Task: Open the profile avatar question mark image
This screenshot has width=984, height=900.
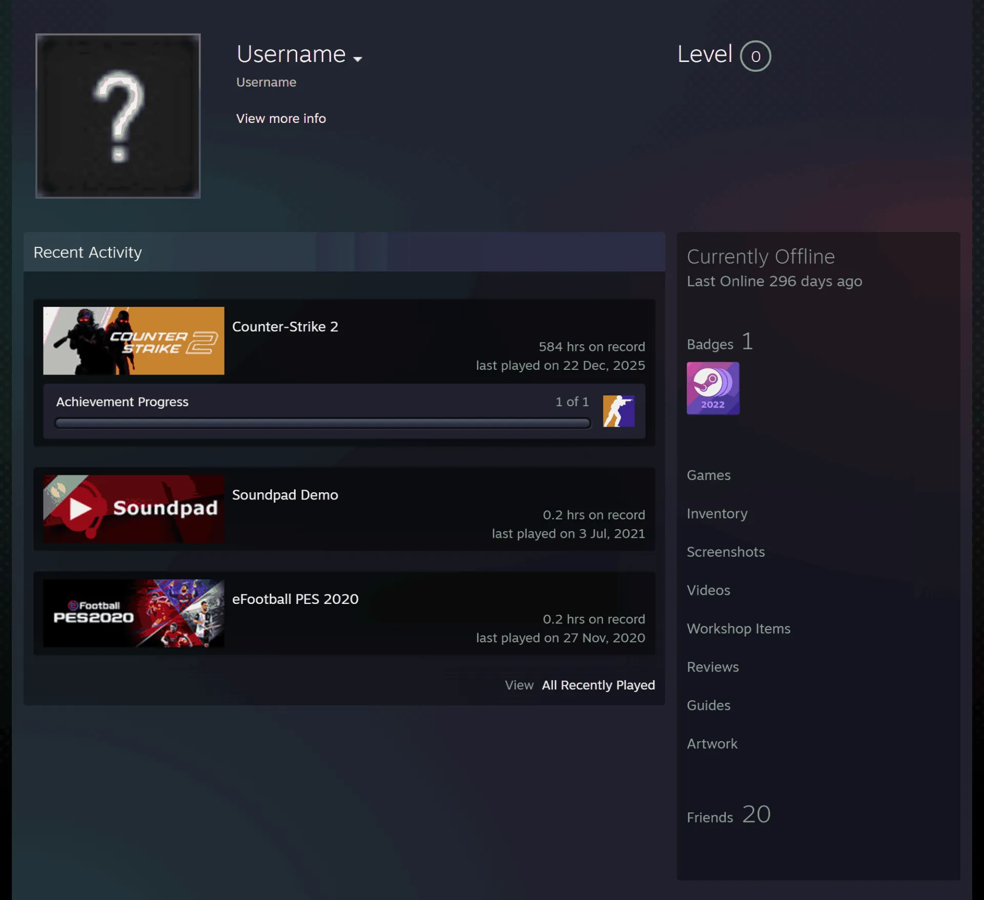Action: [x=118, y=116]
